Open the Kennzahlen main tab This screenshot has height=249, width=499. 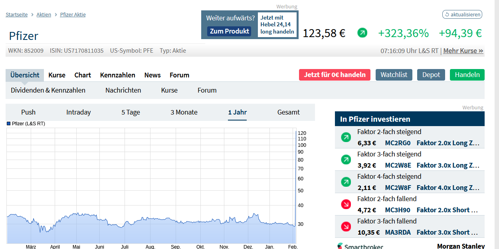118,75
